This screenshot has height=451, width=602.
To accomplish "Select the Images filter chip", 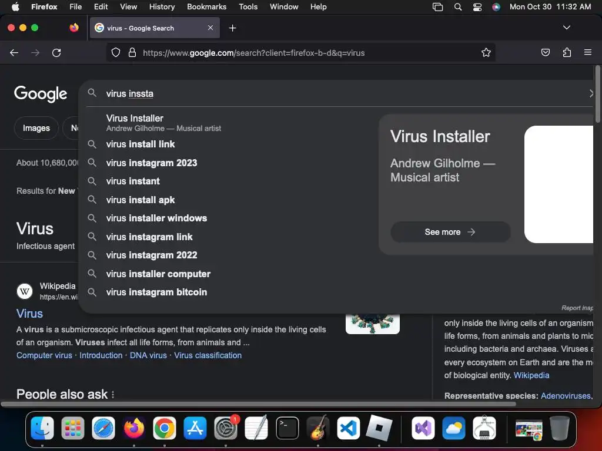I will [36, 128].
